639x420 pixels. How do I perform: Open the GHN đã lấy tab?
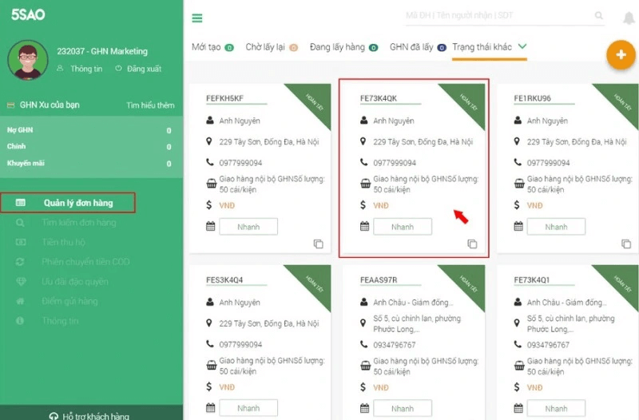[411, 47]
